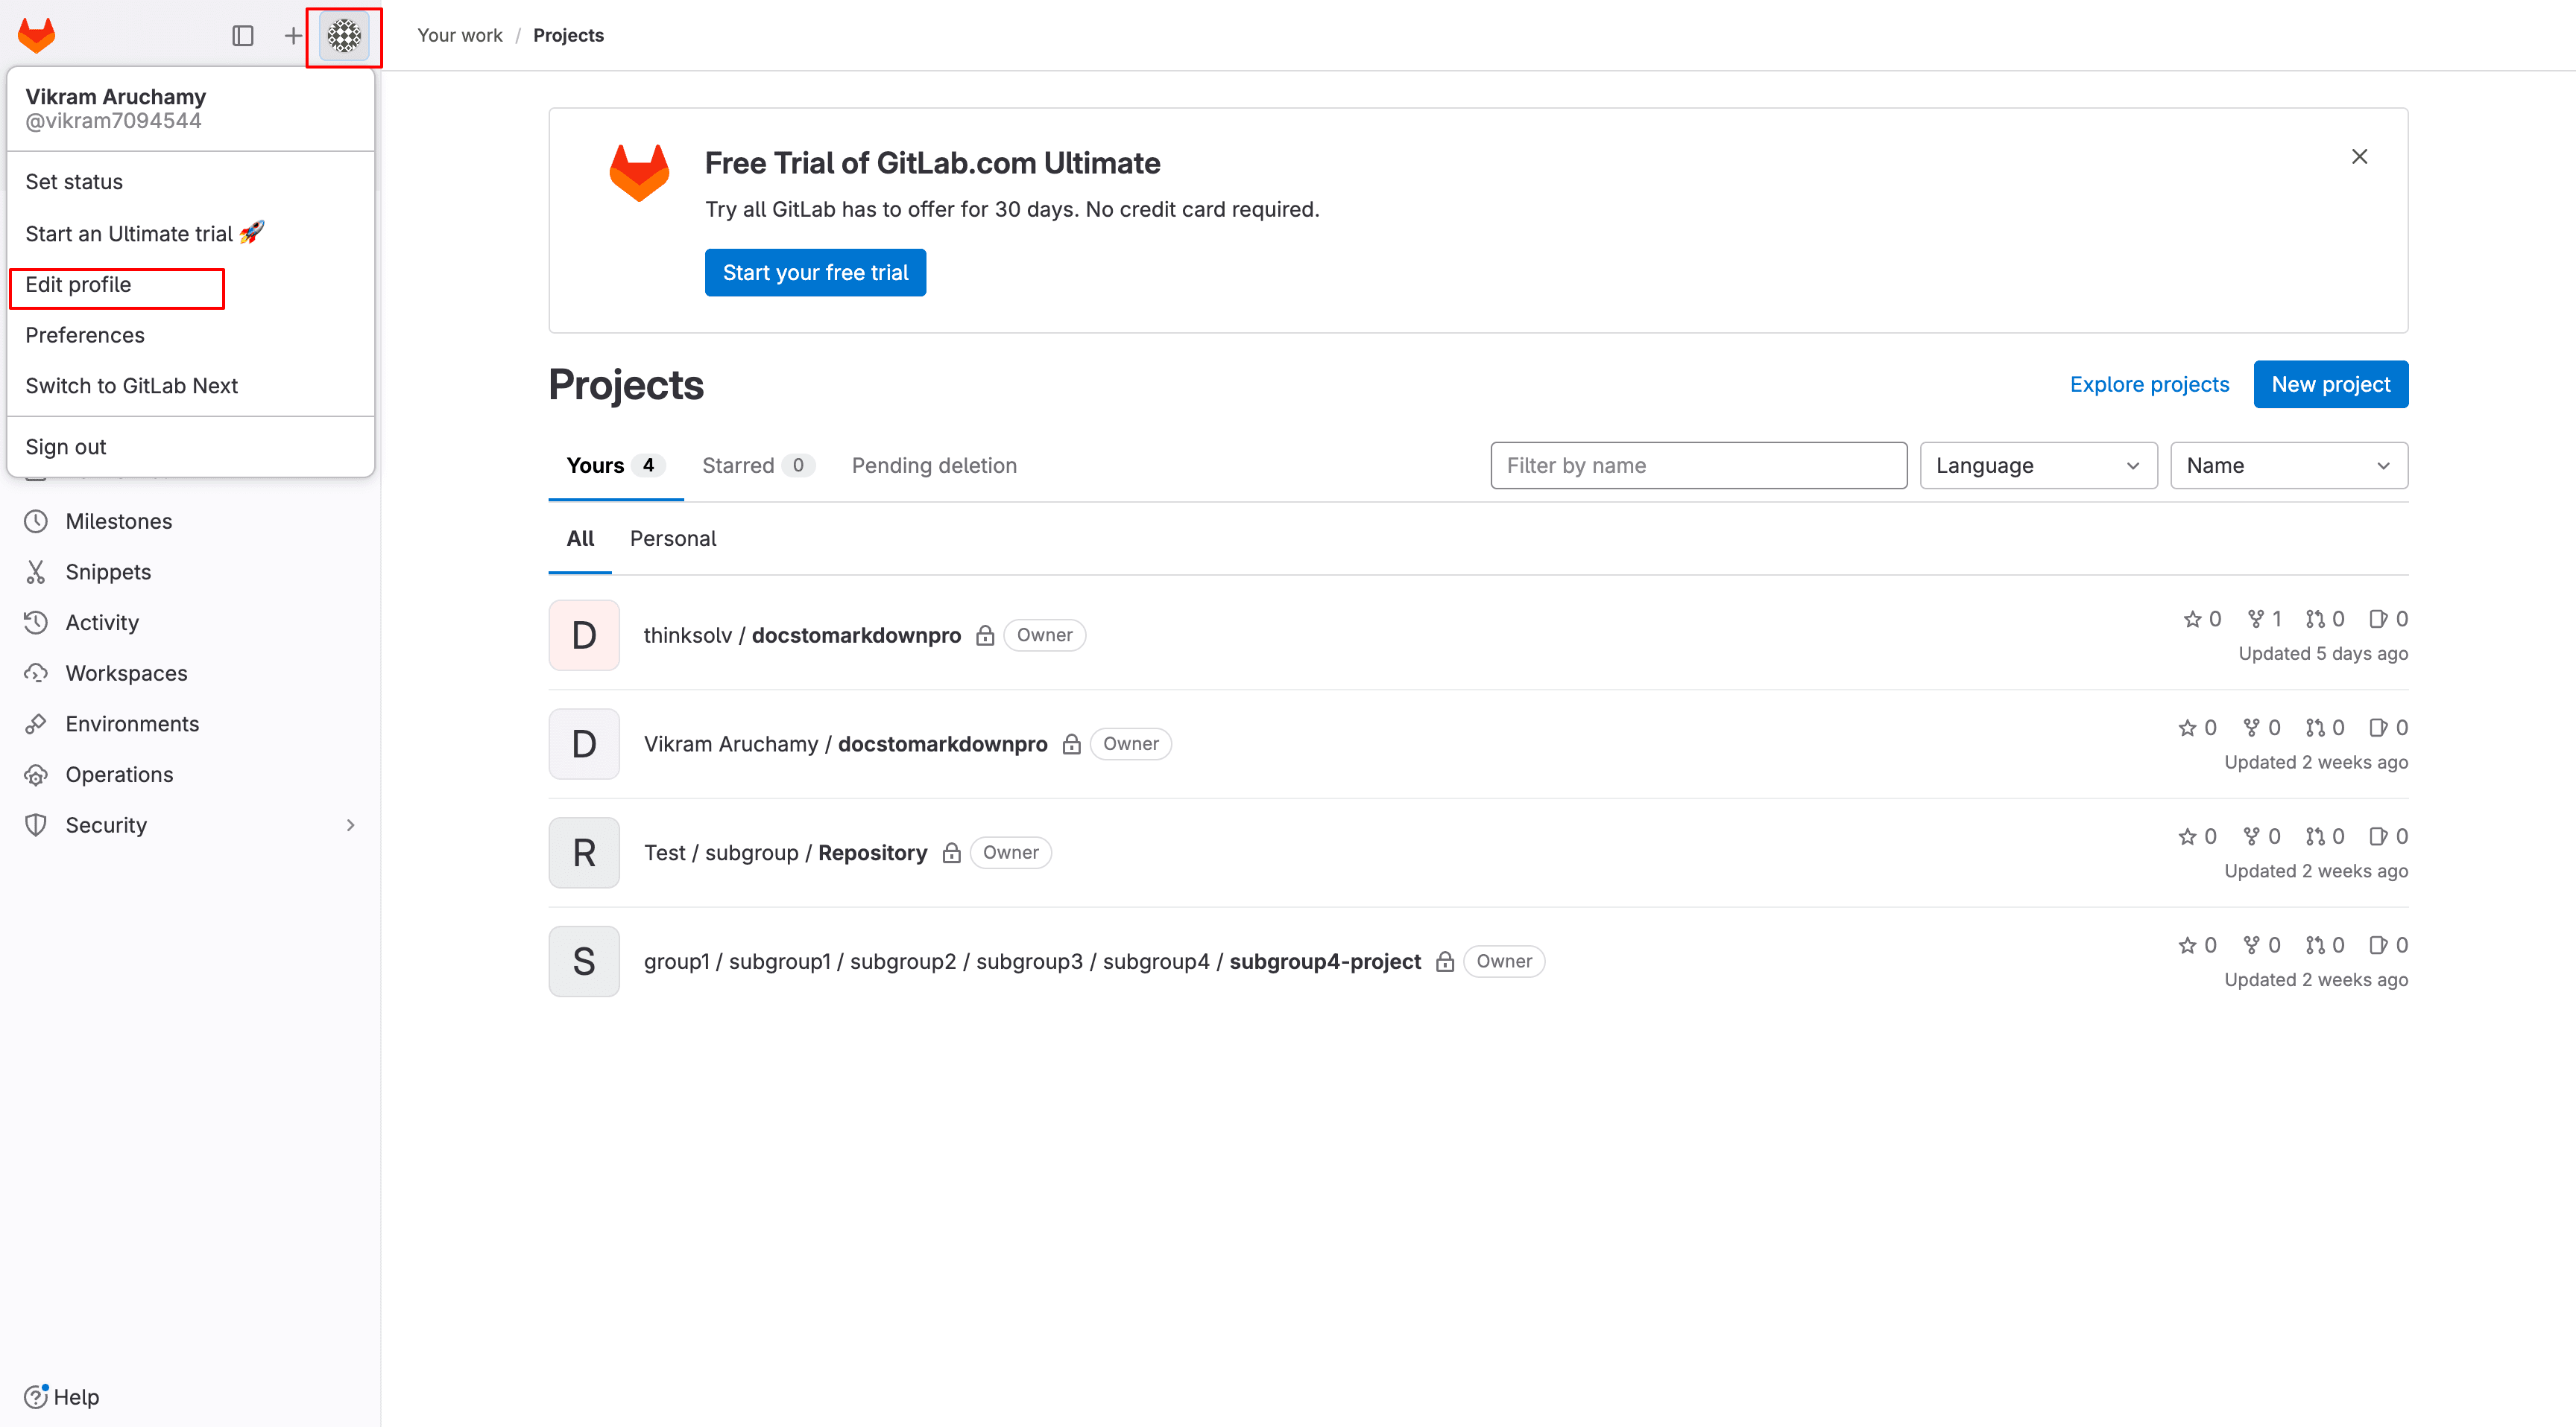Choose Start an Ultimate trial menu item
Screen dimensions: 2576x1427
[145, 233]
